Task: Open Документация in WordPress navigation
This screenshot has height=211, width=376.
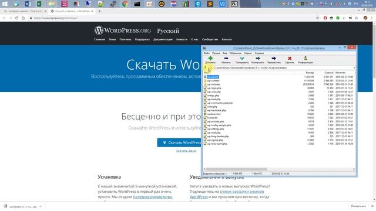Action: click(x=163, y=39)
